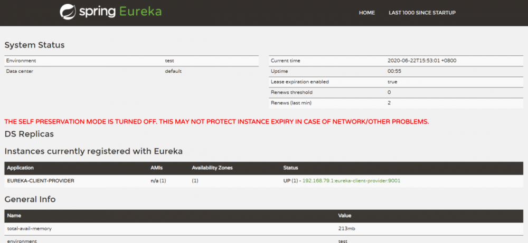Open the 192.168.79.1:eureka-client-provider:9001 instance link
This screenshot has width=528, height=243.
pyautogui.click(x=351, y=181)
